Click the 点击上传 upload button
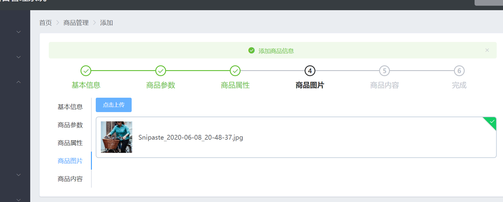 coord(113,105)
